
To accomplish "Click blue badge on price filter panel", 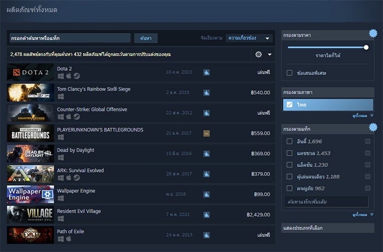I will click(x=373, y=33).
